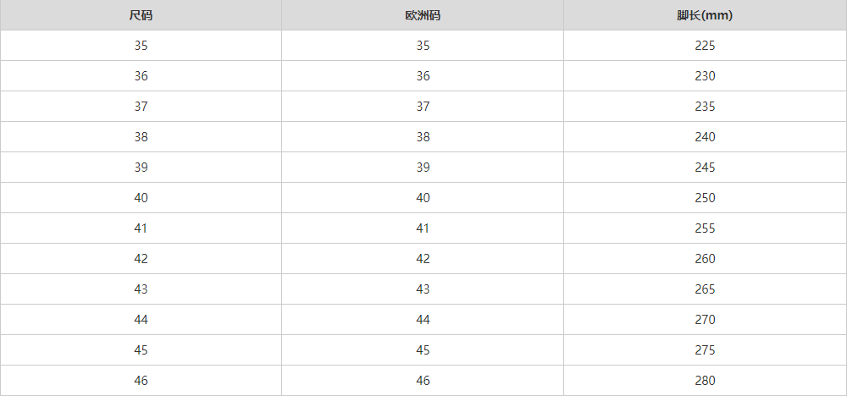Click the 脚长(mm) column header
The height and width of the screenshot is (396, 847).
705,15
